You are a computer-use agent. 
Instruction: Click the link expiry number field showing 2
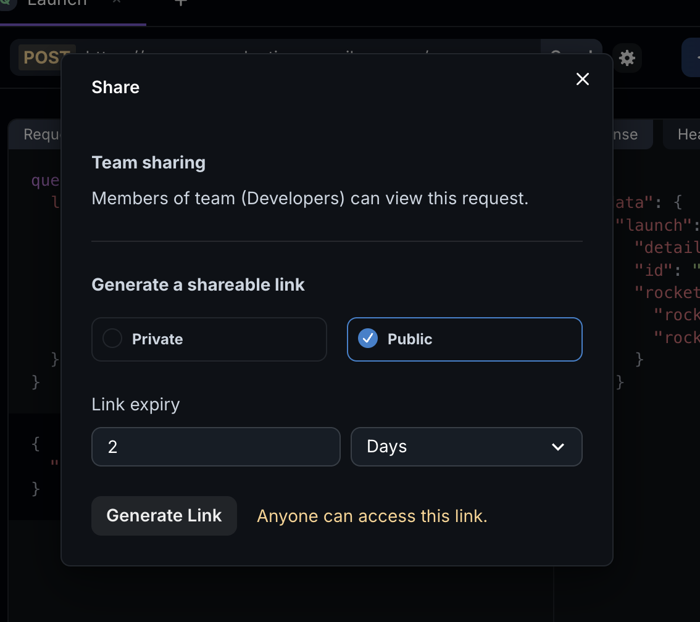coord(215,446)
